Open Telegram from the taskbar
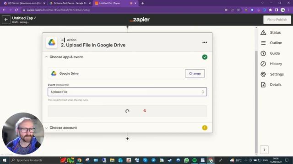293x164 pixels. [153, 160]
